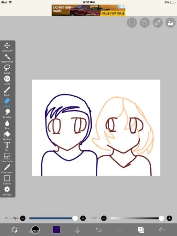Choose the Lasso tool

click(x=7, y=69)
